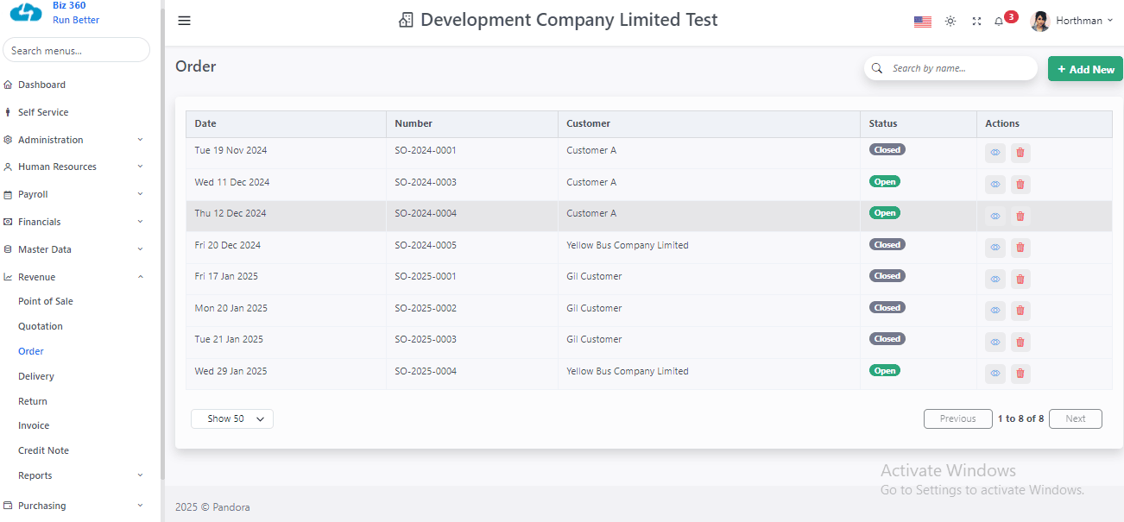Viewport: 1124px width, 522px height.
Task: Open Return submenu item
Action: pos(33,401)
